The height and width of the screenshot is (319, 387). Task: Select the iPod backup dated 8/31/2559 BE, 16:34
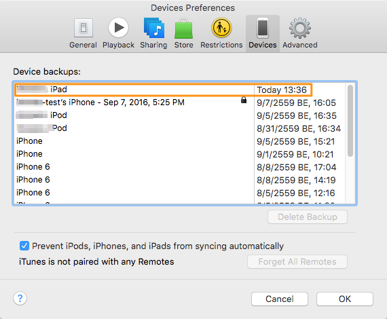(179, 128)
